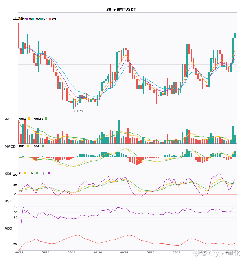Toggle the red DN legend entry
This screenshot has height=260, width=242.
pos(52,19)
